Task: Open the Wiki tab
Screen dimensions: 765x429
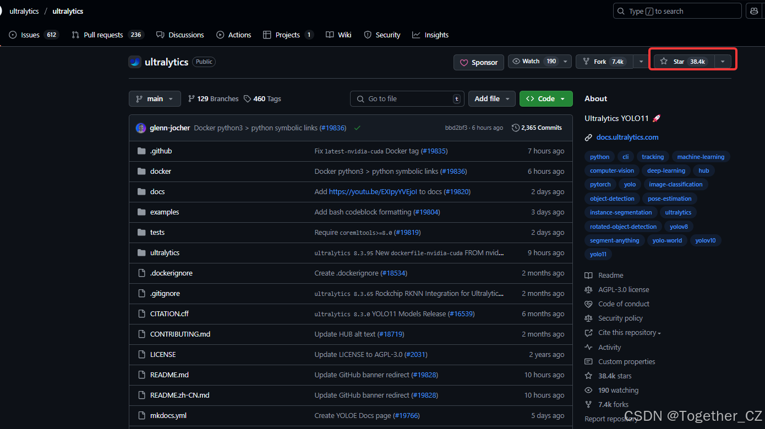Action: (338, 35)
